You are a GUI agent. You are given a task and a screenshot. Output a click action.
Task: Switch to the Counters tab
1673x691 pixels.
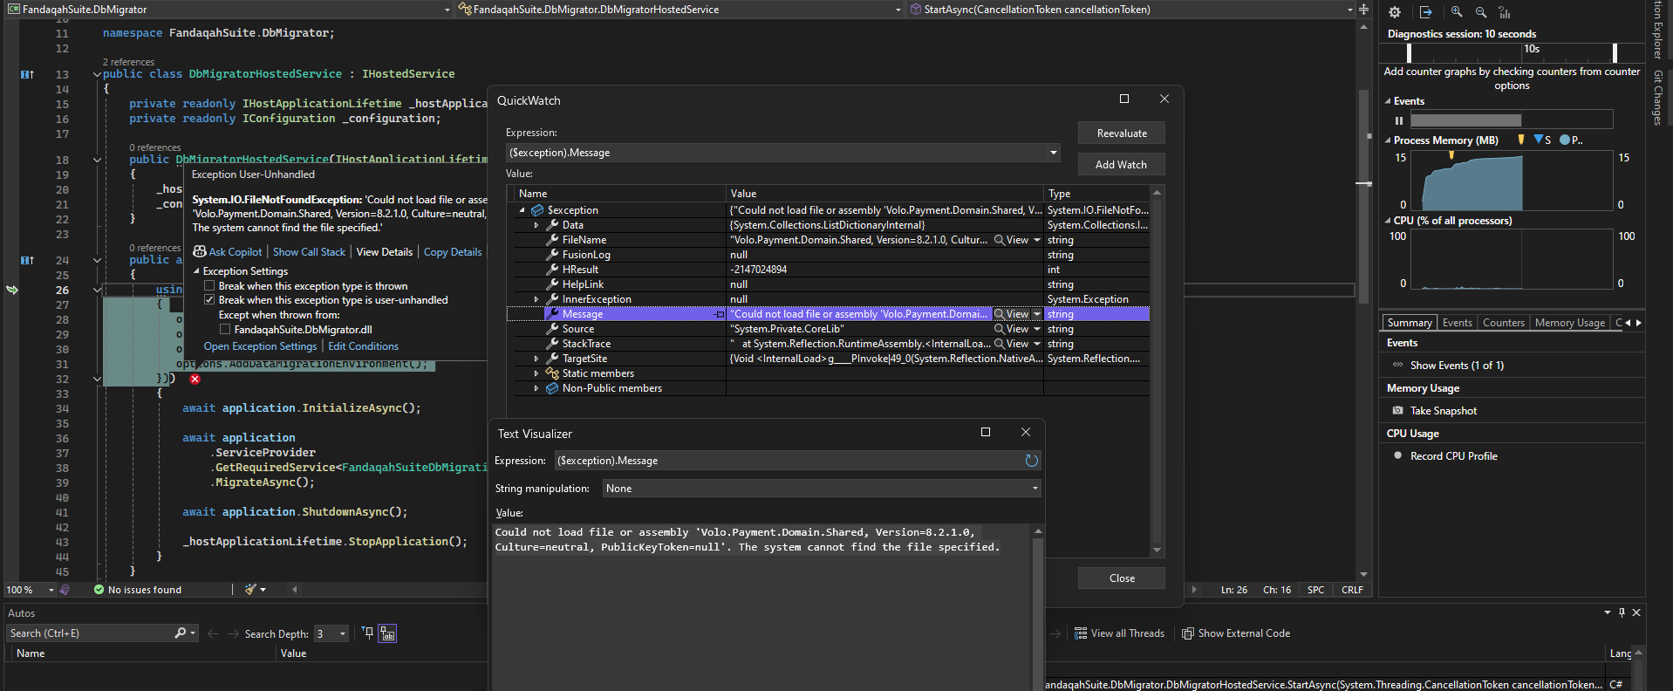click(x=1503, y=323)
